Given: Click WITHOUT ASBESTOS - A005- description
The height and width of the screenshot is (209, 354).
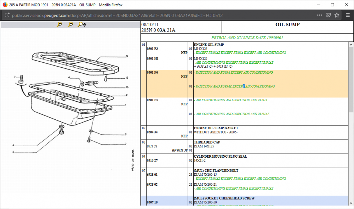Looking at the screenshot, I should pos(216,132).
